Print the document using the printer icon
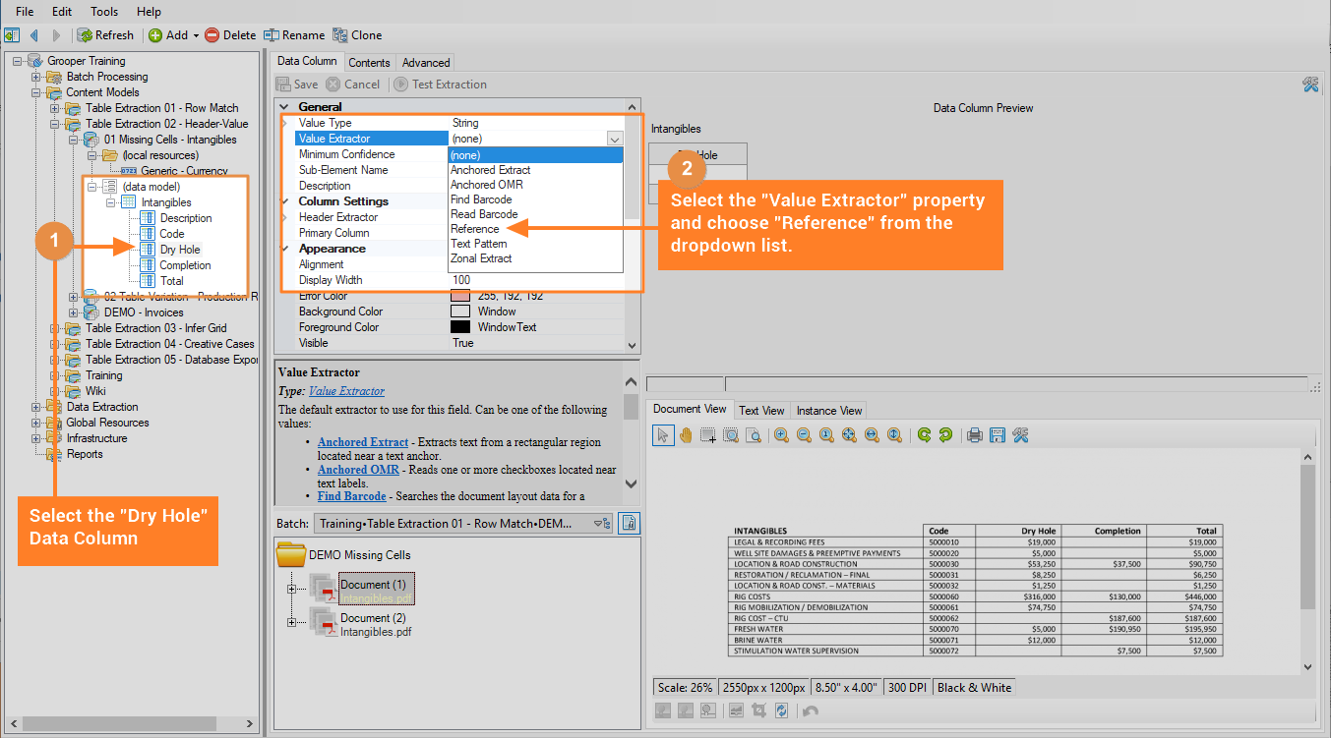The width and height of the screenshot is (1331, 738). pyautogui.click(x=974, y=435)
